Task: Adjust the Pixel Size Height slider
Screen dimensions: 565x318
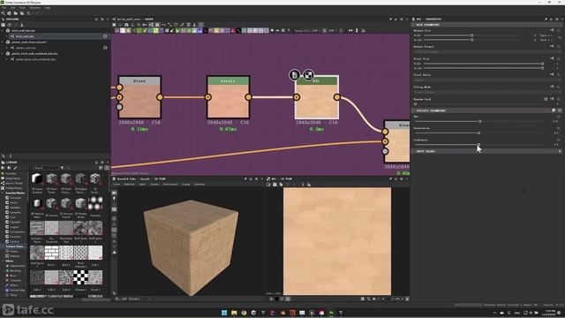Action: coord(483,68)
